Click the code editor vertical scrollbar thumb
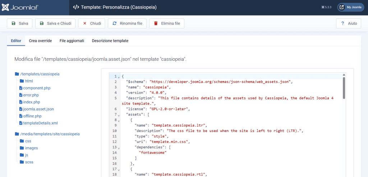Image resolution: width=368 pixels, height=177 pixels. [344, 88]
